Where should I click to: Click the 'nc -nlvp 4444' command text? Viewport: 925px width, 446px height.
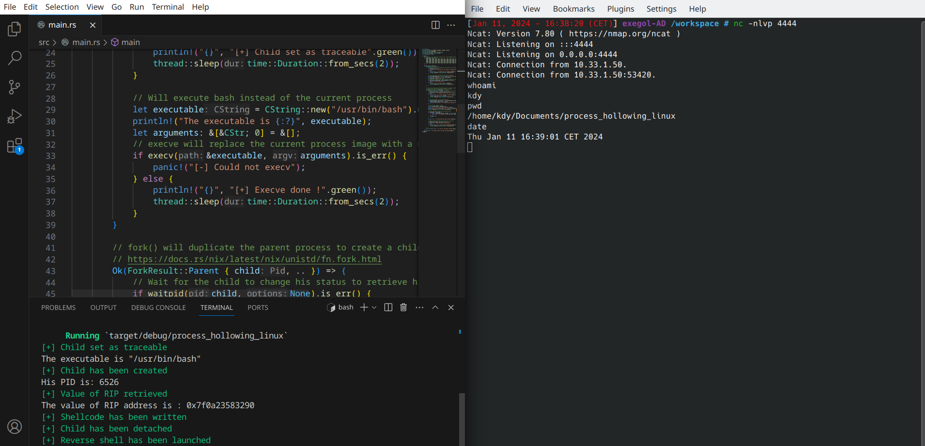765,23
